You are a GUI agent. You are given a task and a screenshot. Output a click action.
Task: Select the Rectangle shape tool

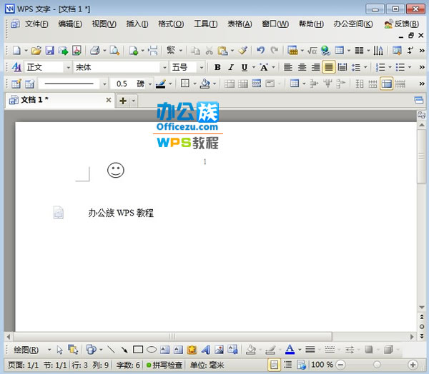pos(138,350)
